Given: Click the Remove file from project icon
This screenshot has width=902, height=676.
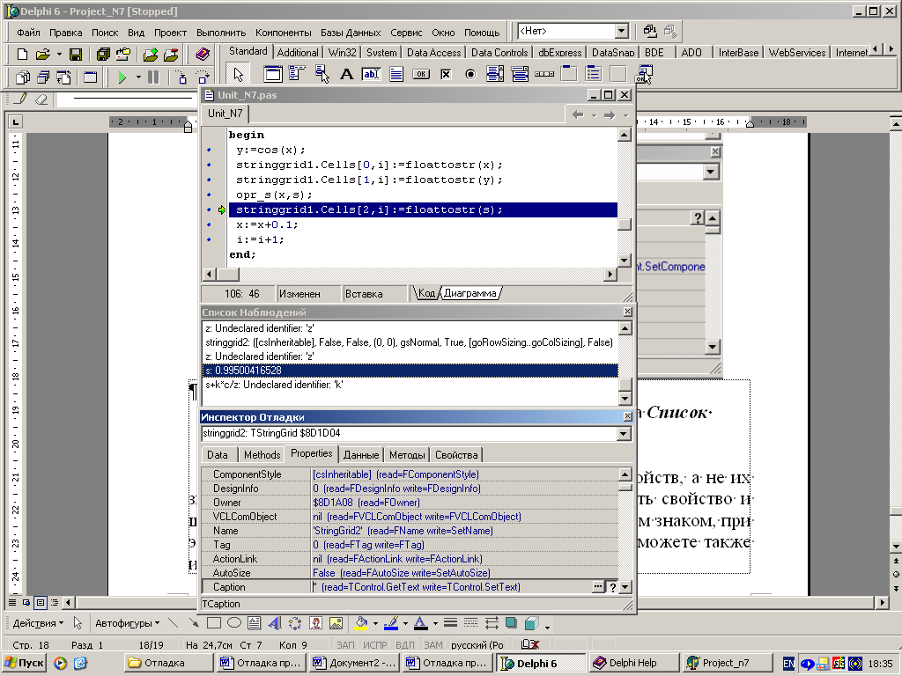Looking at the screenshot, I should point(171,54).
